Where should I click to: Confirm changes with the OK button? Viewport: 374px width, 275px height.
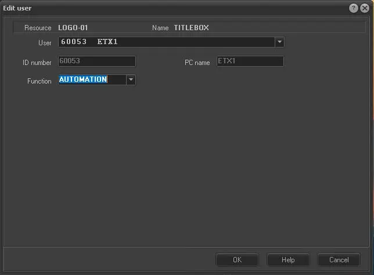[x=237, y=260]
